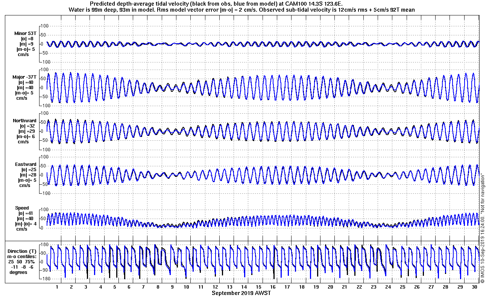Click the '180' tick on the Direction axis
The width and height of the screenshot is (489, 301).
pos(46,244)
